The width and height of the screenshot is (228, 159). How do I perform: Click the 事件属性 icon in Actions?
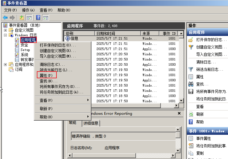coord(191,138)
